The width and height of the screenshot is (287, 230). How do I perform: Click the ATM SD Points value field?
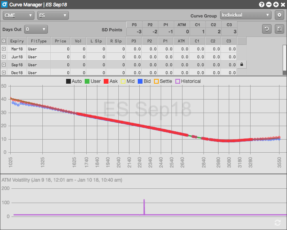(181, 32)
